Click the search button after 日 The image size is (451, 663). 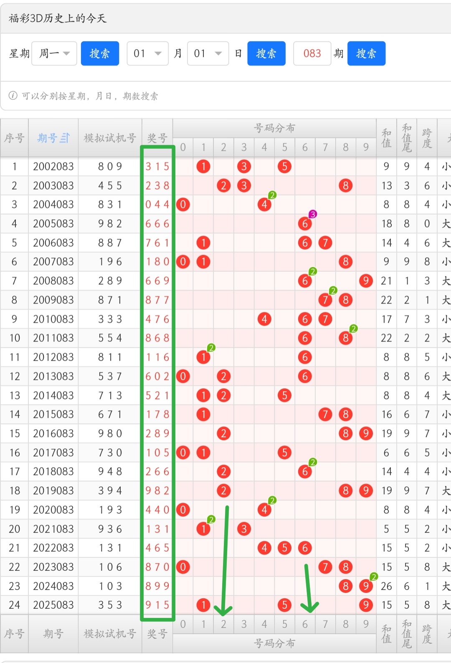pyautogui.click(x=266, y=53)
